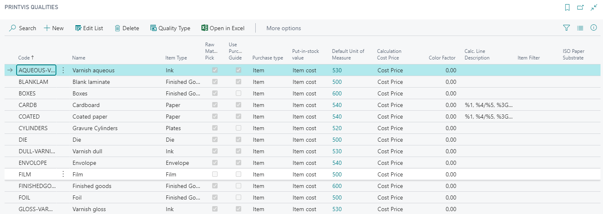The height and width of the screenshot is (214, 603).
Task: Click the New plus icon
Action: pyautogui.click(x=47, y=28)
